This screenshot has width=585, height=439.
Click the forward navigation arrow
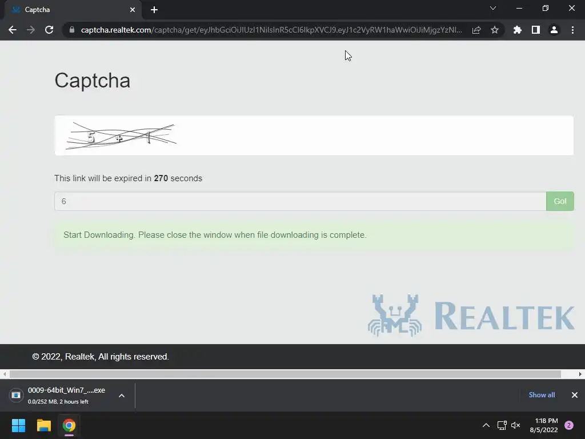point(31,30)
